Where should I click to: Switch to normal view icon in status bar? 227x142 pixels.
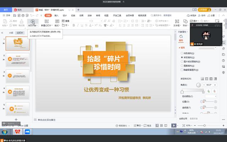point(157,125)
